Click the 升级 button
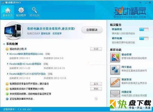This screenshot has height=112, width=153. (x=96, y=49)
